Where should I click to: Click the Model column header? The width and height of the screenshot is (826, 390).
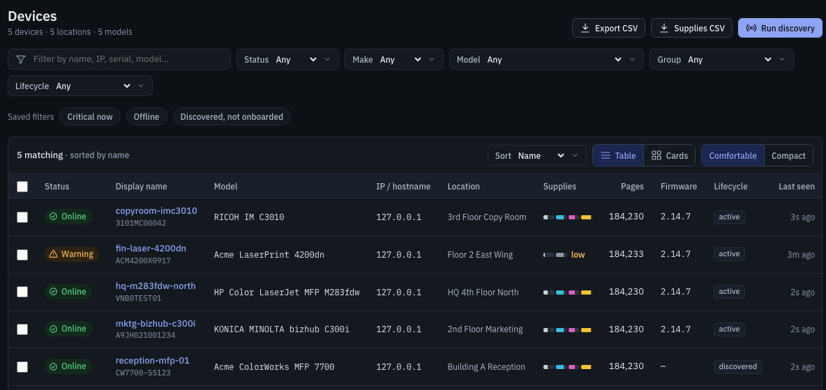coord(225,187)
